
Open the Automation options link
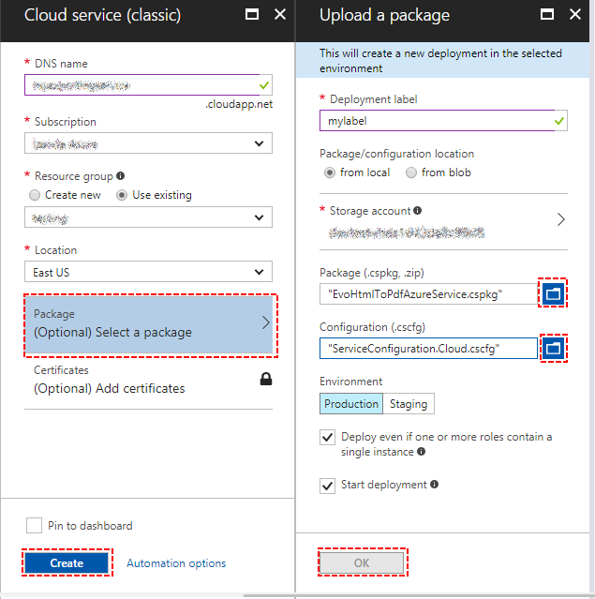176,563
